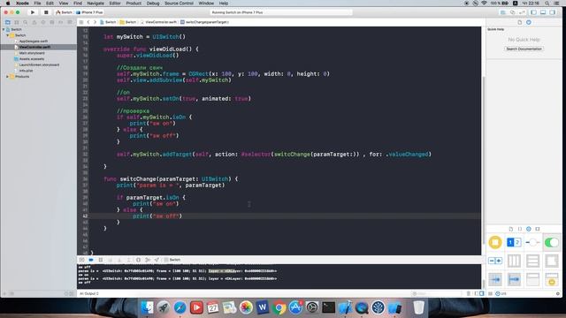Show the assistant editor

[512, 12]
